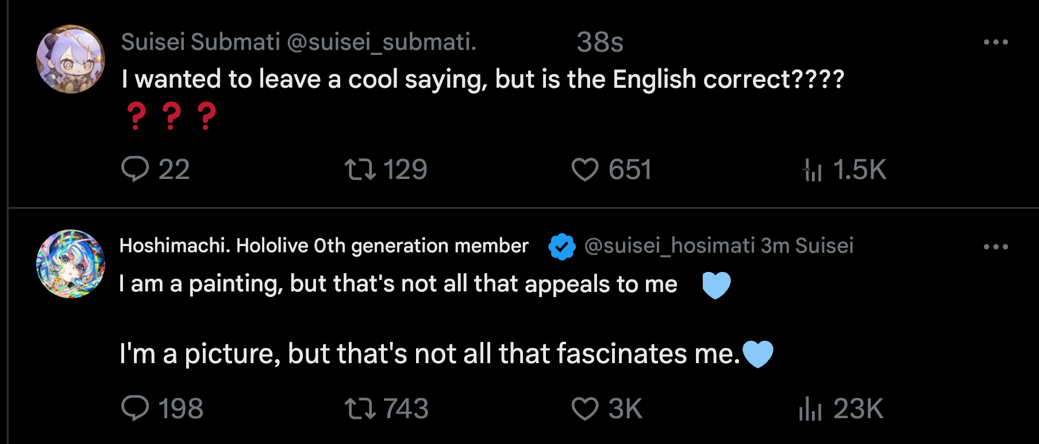Retweet the Hoshimachi post with 743 retweets

360,408
